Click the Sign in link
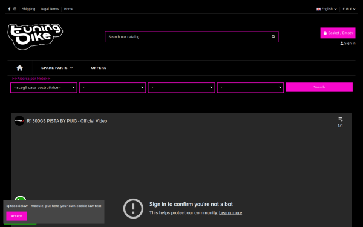The image size is (363, 227). coord(348,44)
